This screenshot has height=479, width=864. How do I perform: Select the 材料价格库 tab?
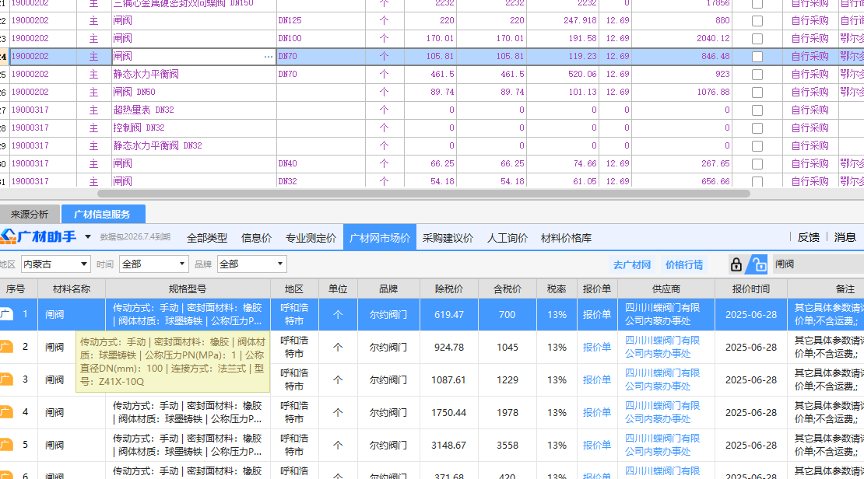coord(566,238)
